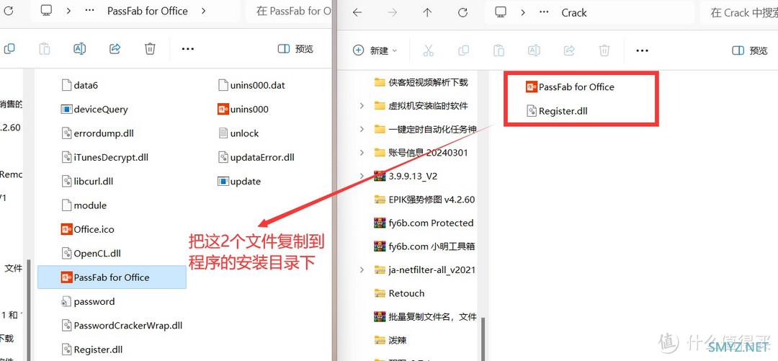Select update application file

[240, 182]
